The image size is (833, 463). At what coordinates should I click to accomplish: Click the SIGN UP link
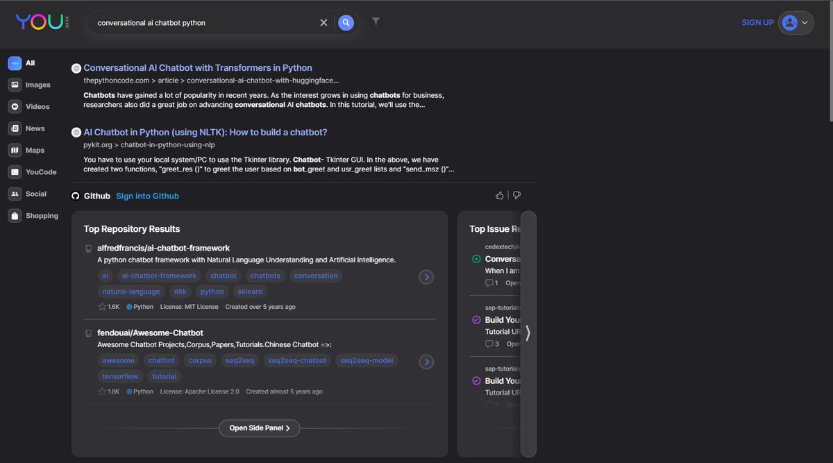click(757, 23)
